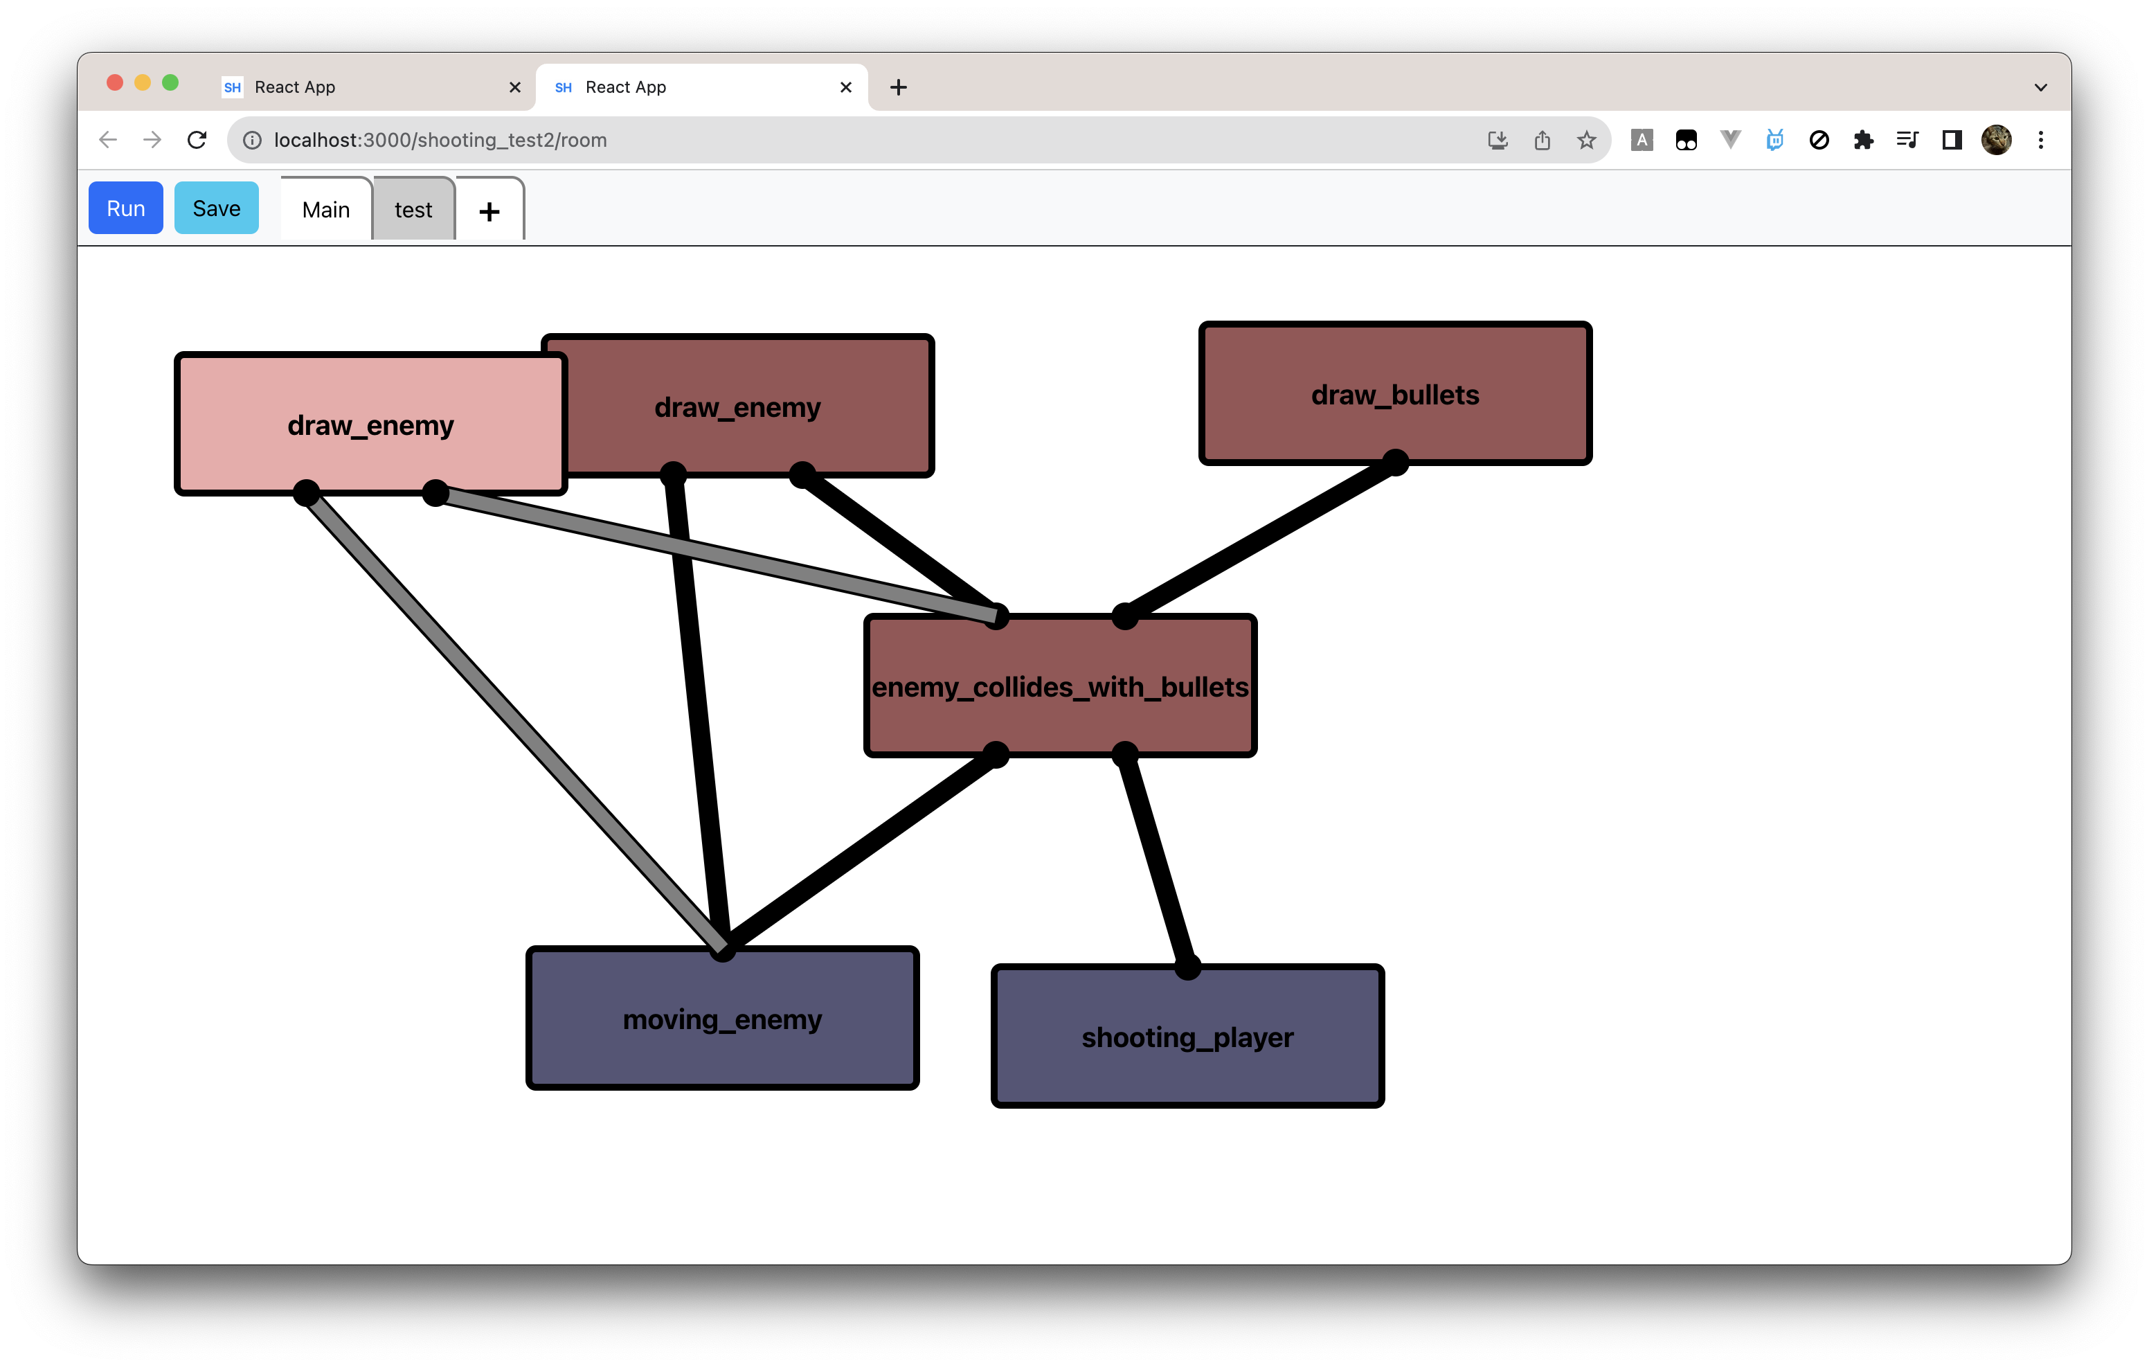Reload the page

point(197,140)
